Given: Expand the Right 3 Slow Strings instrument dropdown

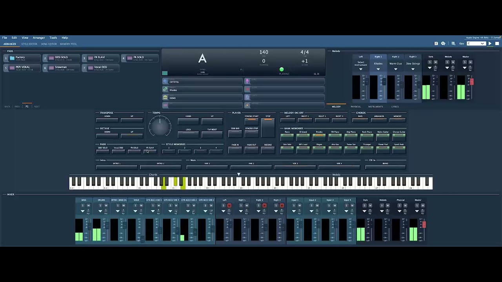Looking at the screenshot, I should click(413, 69).
